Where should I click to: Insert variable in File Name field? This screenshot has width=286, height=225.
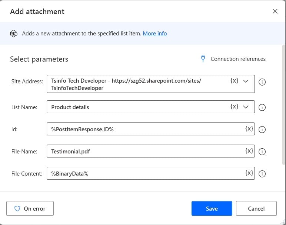pyautogui.click(x=249, y=151)
